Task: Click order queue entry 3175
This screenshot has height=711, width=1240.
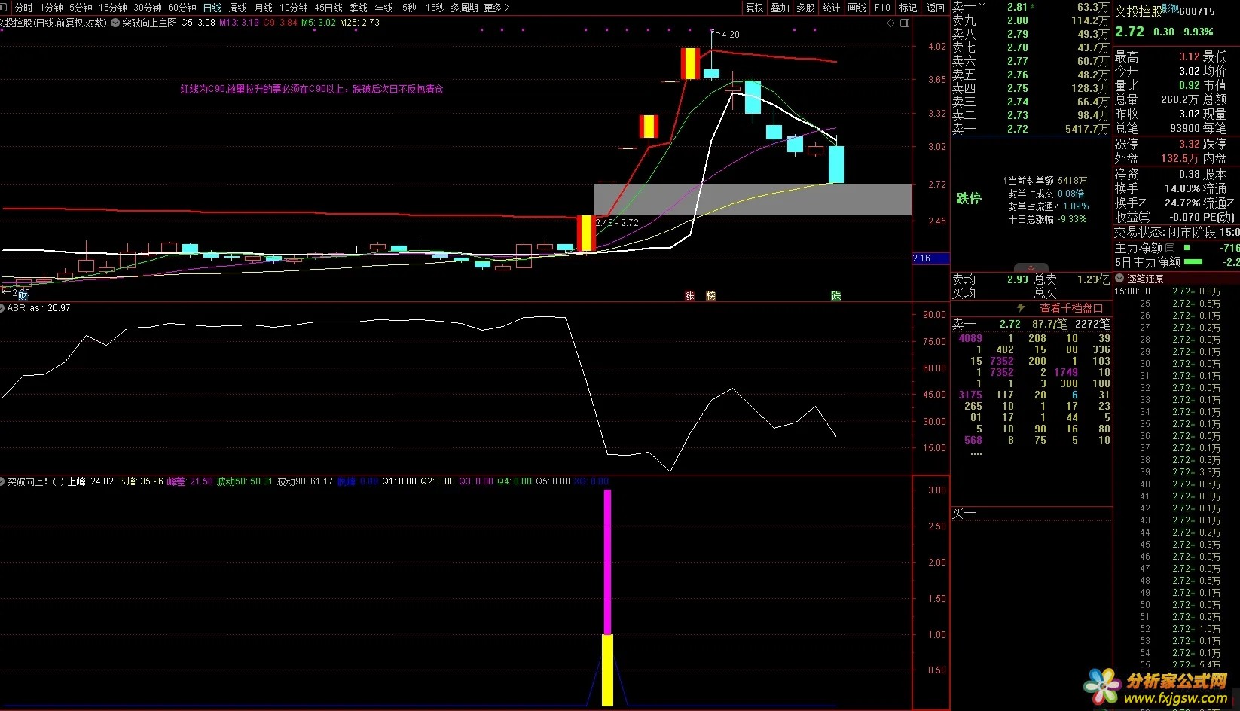Action: click(x=970, y=395)
